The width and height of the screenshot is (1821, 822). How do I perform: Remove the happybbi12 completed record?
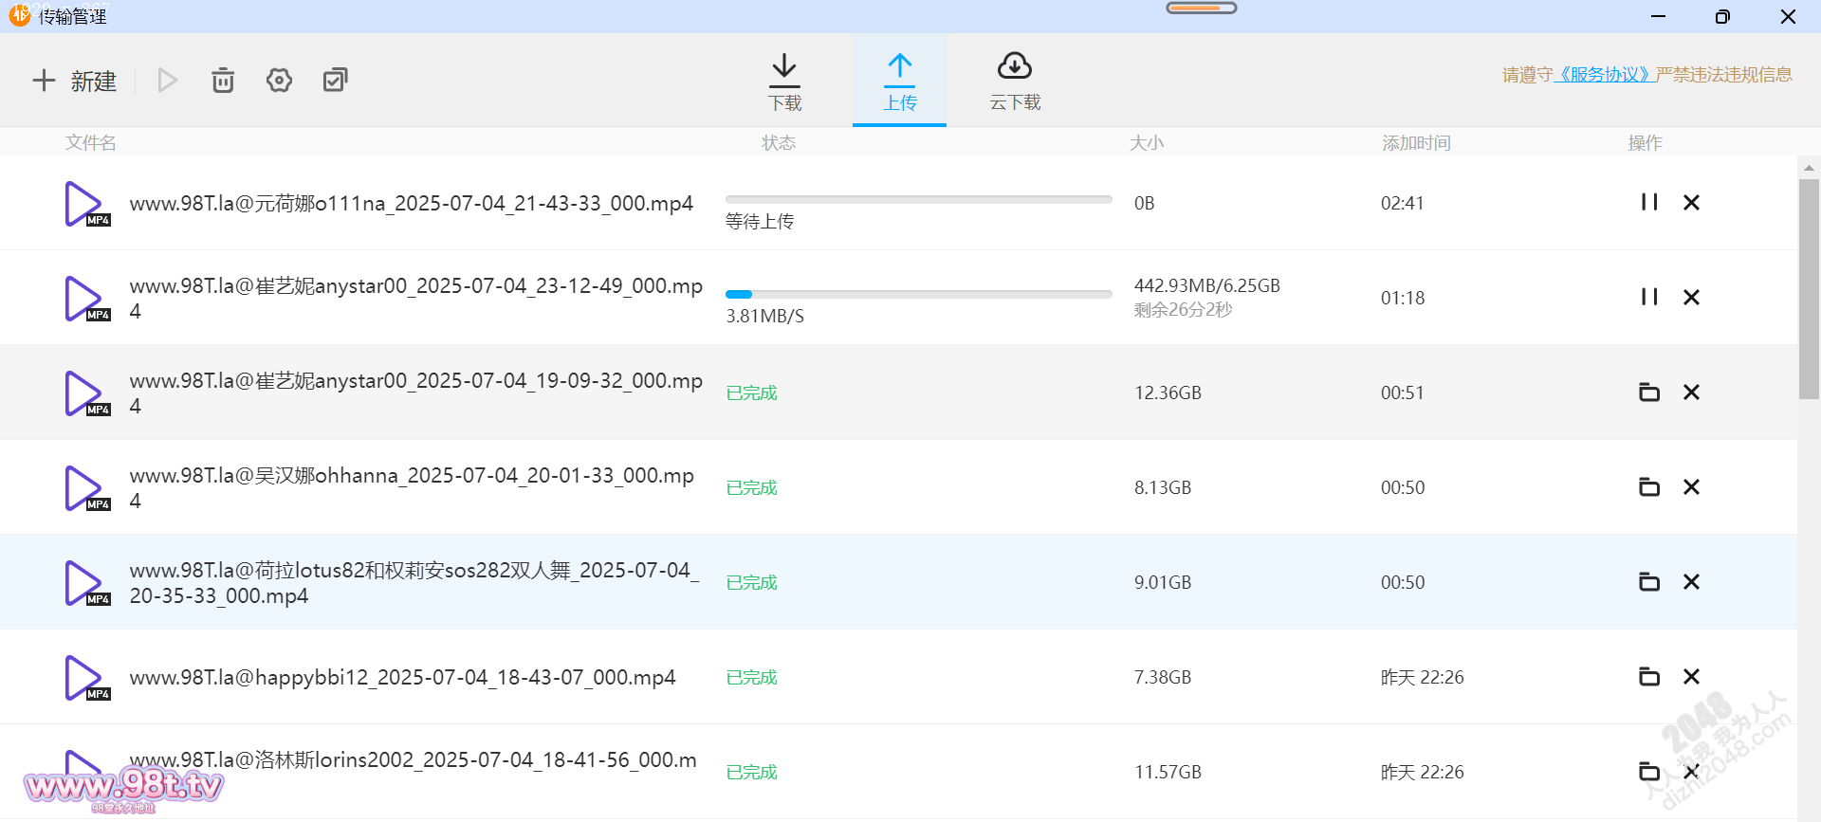[x=1691, y=676]
